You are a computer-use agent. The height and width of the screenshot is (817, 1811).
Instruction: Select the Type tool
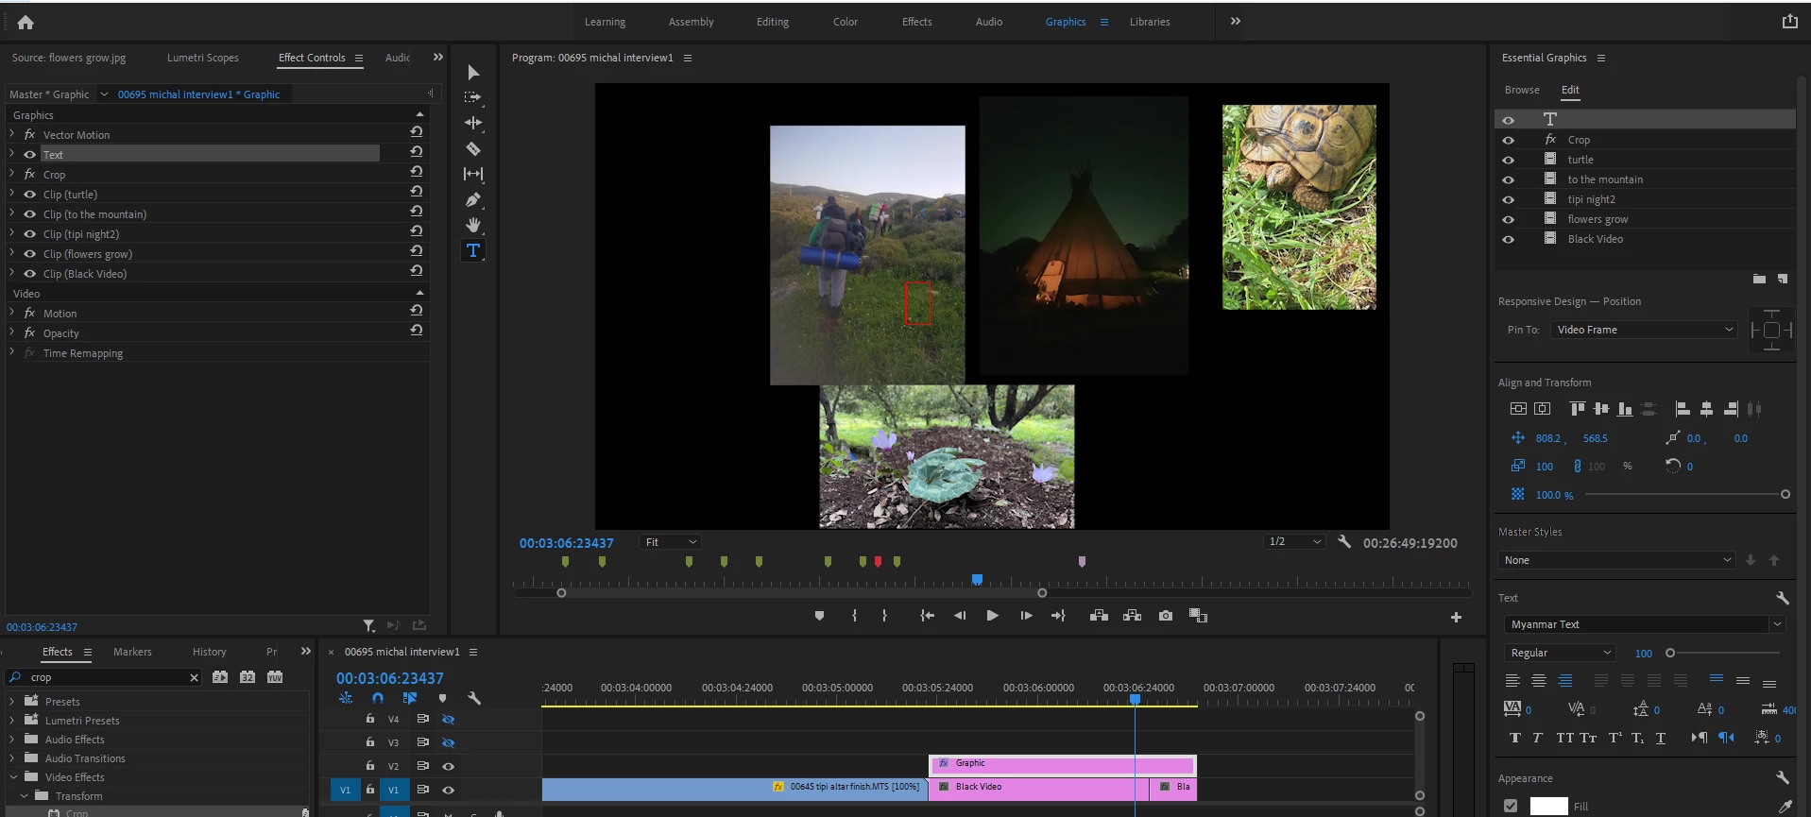[x=473, y=250]
